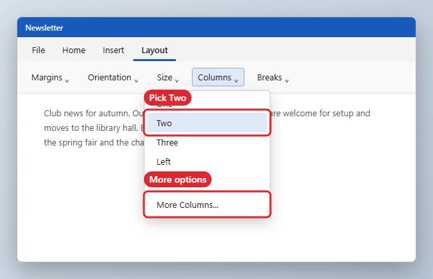Open the File tab
433x279 pixels.
tap(39, 50)
